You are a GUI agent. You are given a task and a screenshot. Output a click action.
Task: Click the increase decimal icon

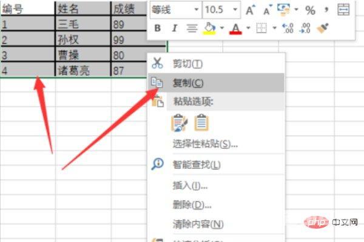[288, 28]
